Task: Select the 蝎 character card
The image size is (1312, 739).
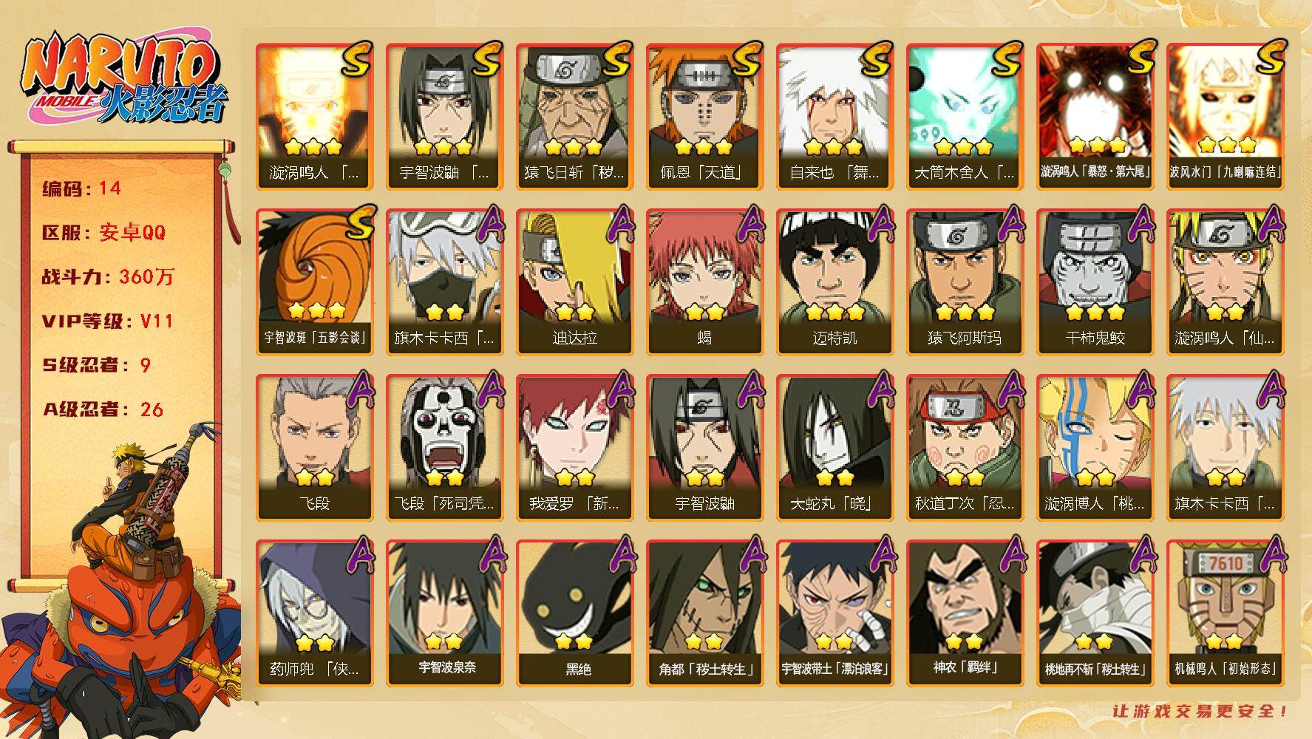Action: click(x=704, y=282)
